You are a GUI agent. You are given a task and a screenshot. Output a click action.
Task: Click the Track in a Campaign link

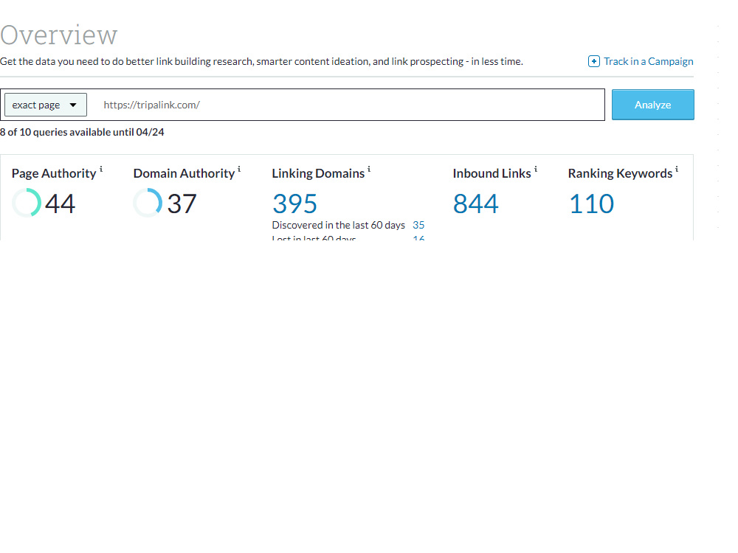click(x=648, y=61)
